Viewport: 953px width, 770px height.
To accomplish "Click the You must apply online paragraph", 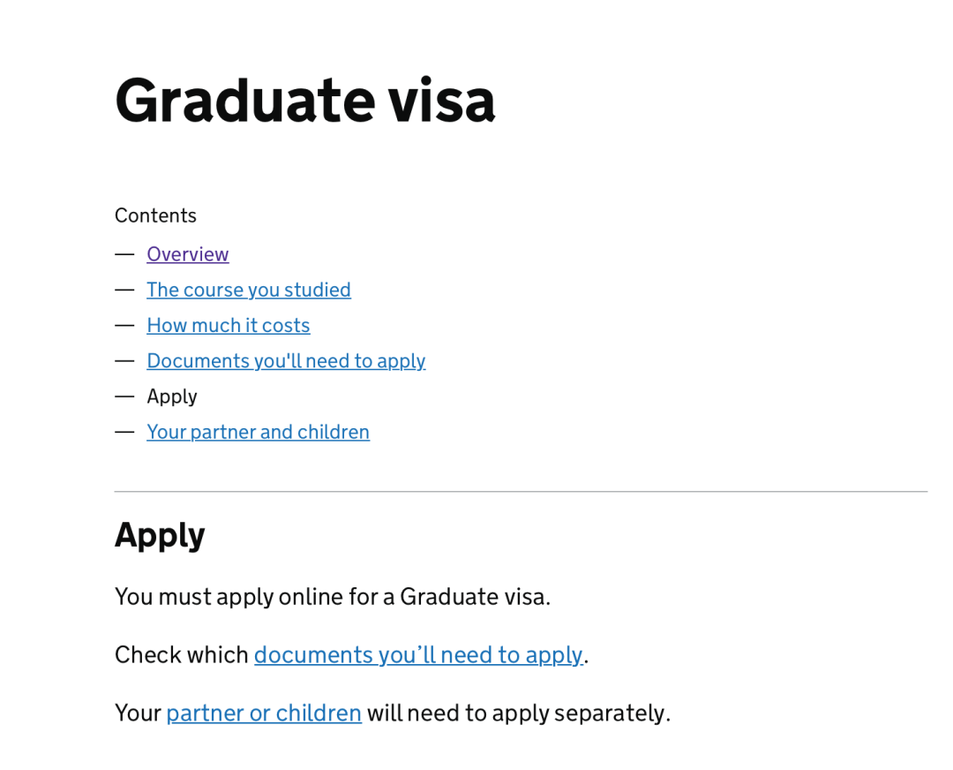I will pyautogui.click(x=333, y=597).
